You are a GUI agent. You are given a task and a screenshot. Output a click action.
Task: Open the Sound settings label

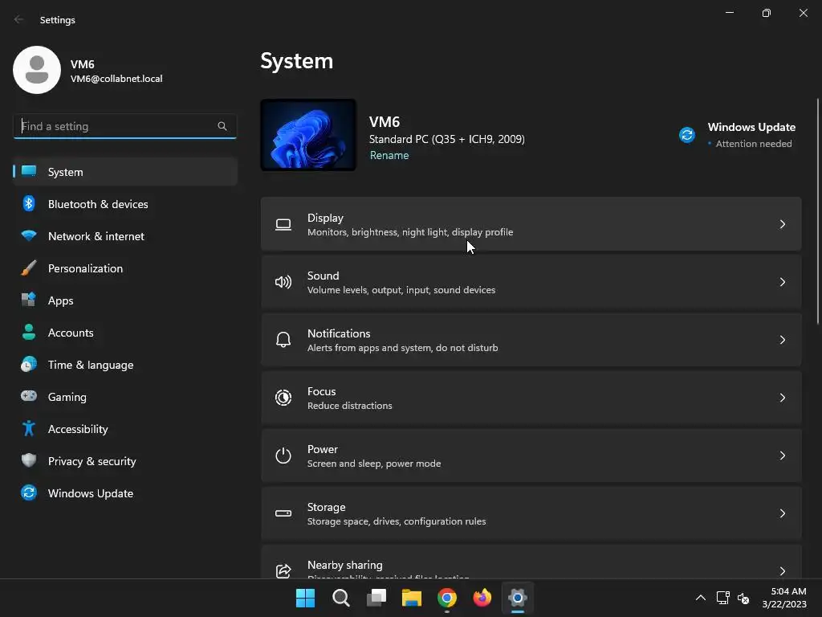tap(323, 276)
